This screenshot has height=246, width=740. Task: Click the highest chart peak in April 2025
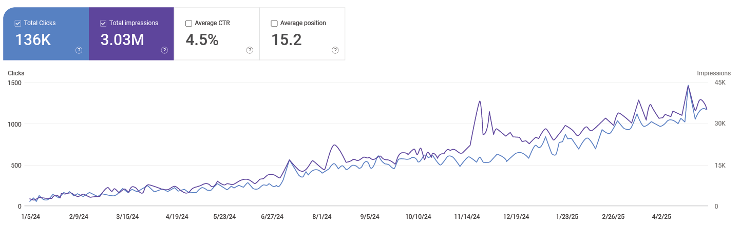688,86
